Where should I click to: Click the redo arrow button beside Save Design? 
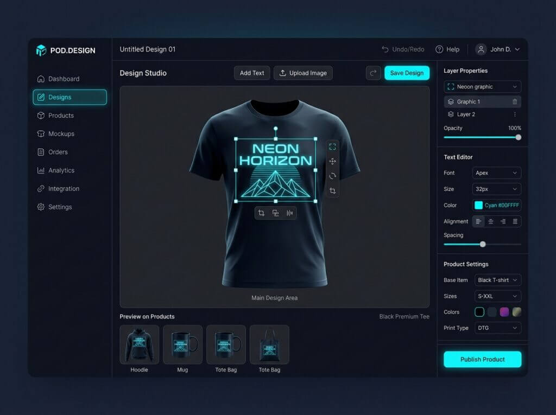point(374,73)
